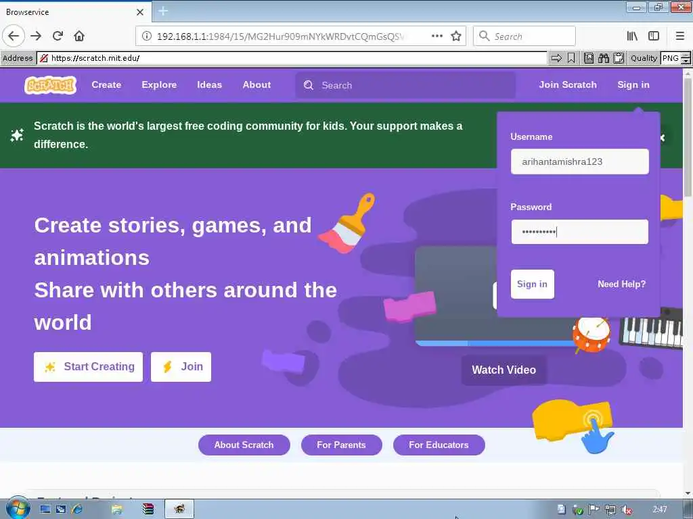Screen dimensions: 693x519
Task: Open Windows Explorer folder in taskbar
Action: click(116, 510)
